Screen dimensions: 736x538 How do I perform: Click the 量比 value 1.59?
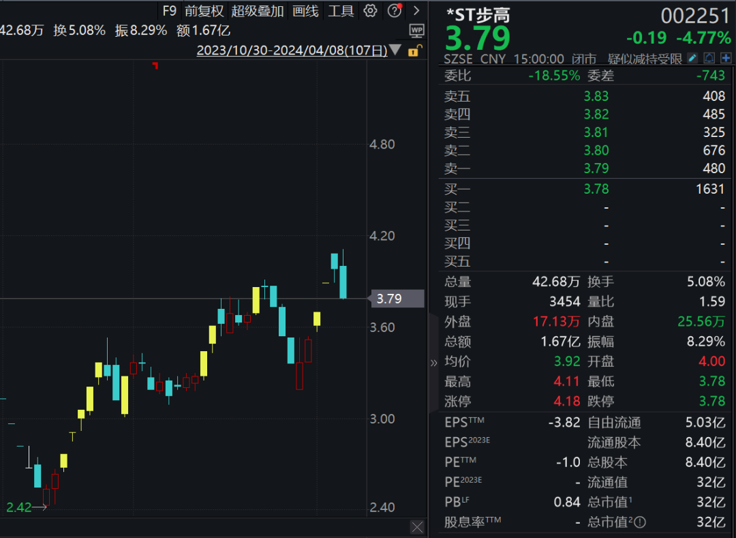pos(712,301)
